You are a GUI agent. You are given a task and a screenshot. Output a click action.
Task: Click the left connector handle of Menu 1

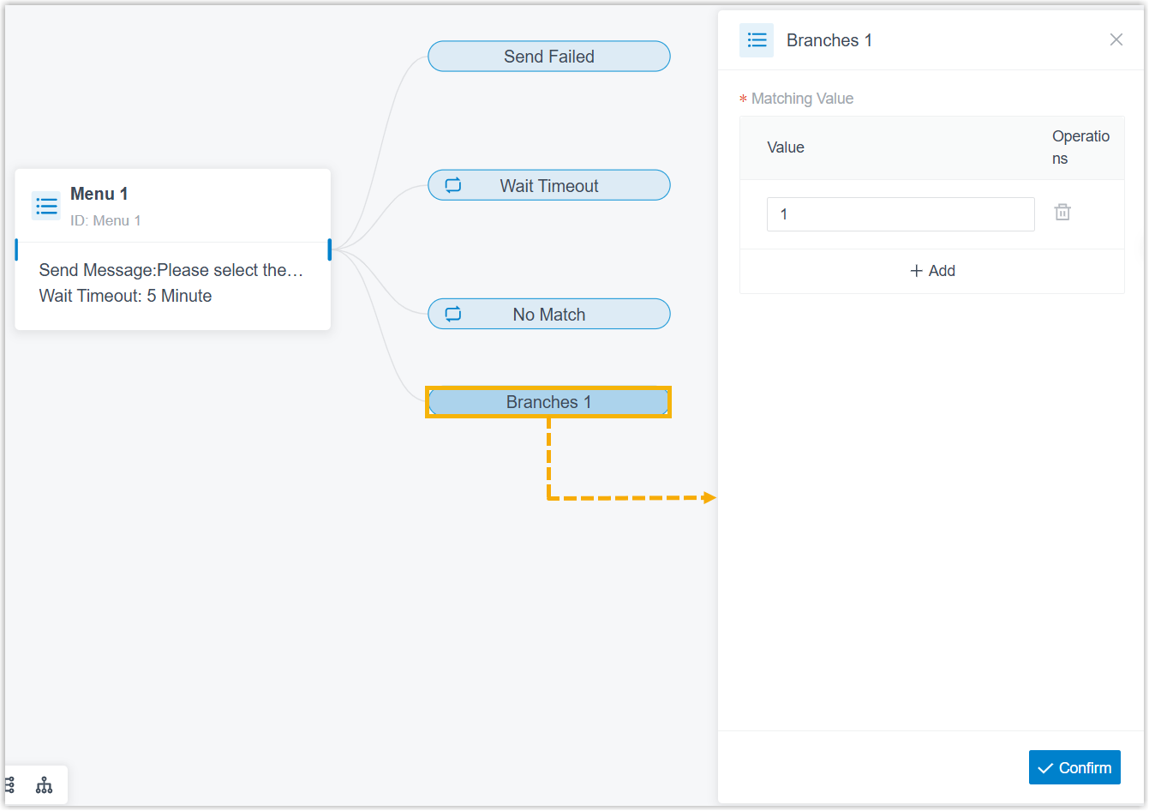[x=16, y=249]
